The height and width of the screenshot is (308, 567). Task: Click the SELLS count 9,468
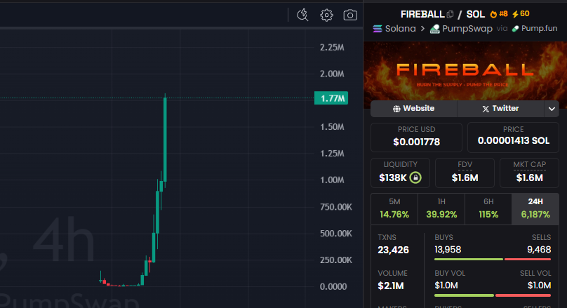click(x=539, y=250)
